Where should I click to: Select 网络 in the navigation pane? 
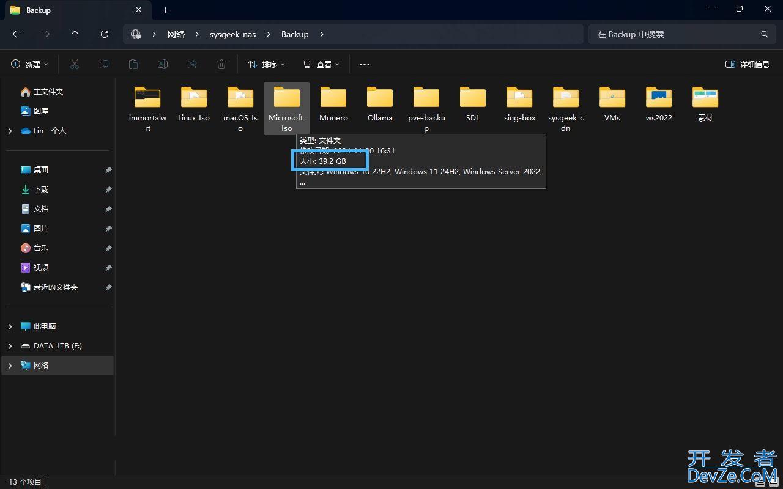click(x=58, y=366)
